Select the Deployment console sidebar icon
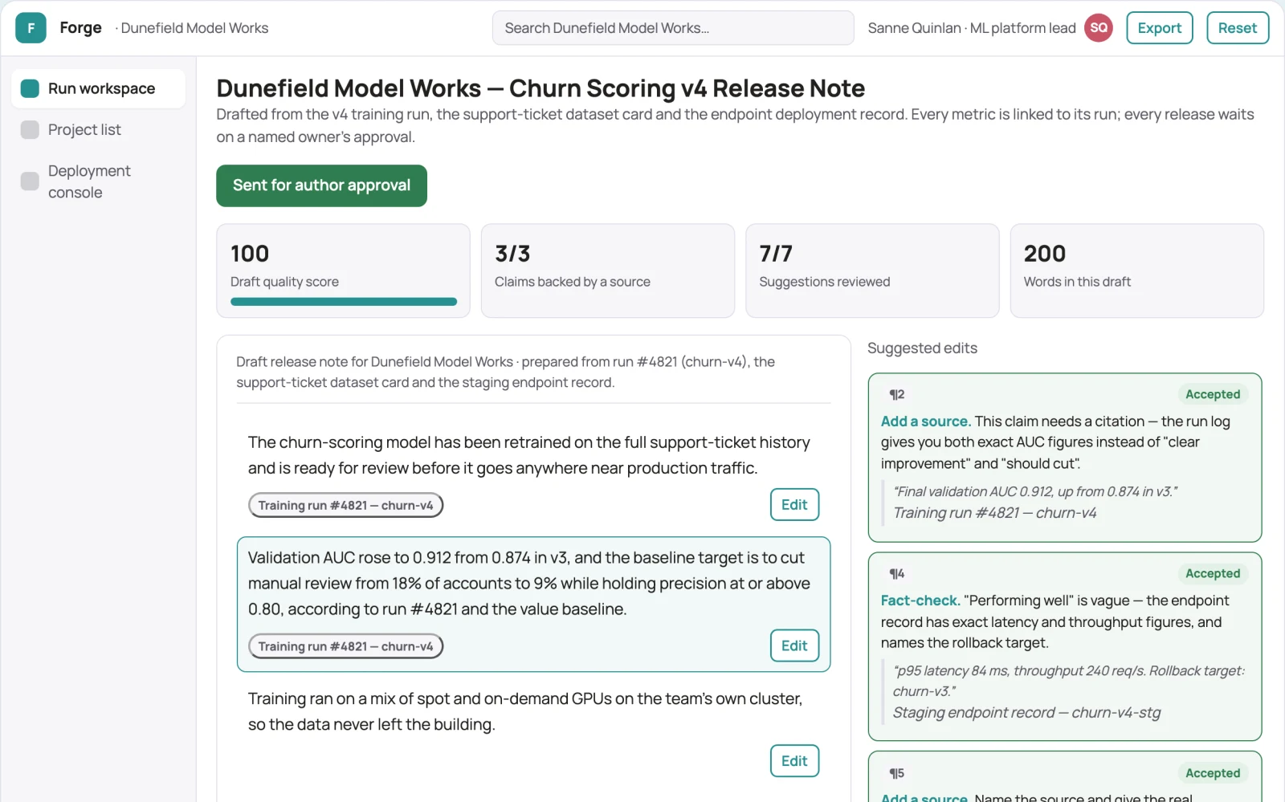This screenshot has width=1285, height=802. (x=30, y=181)
